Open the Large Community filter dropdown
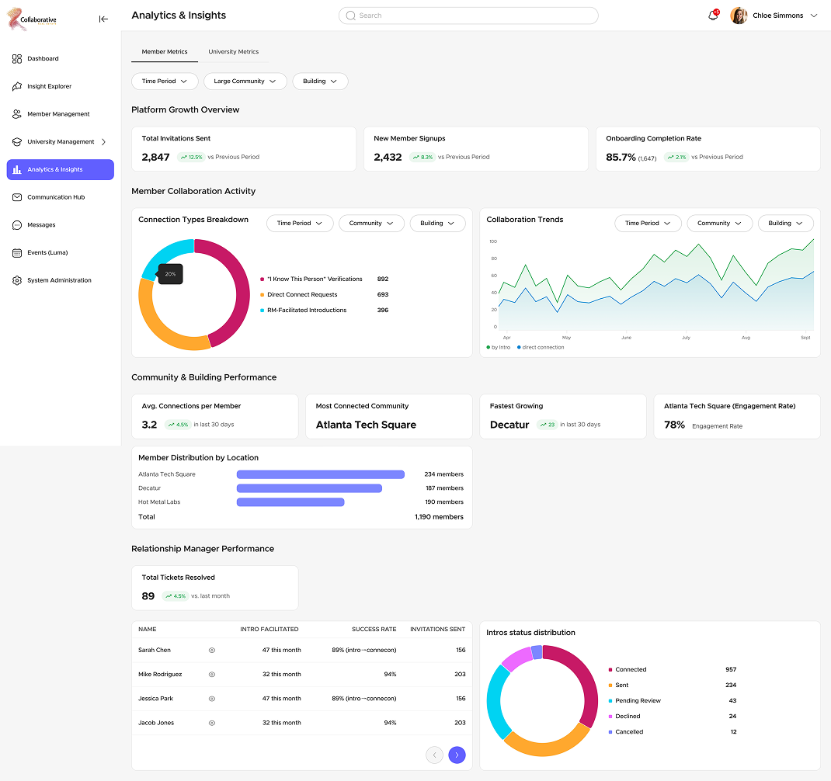Viewport: 831px width, 781px height. (x=245, y=81)
